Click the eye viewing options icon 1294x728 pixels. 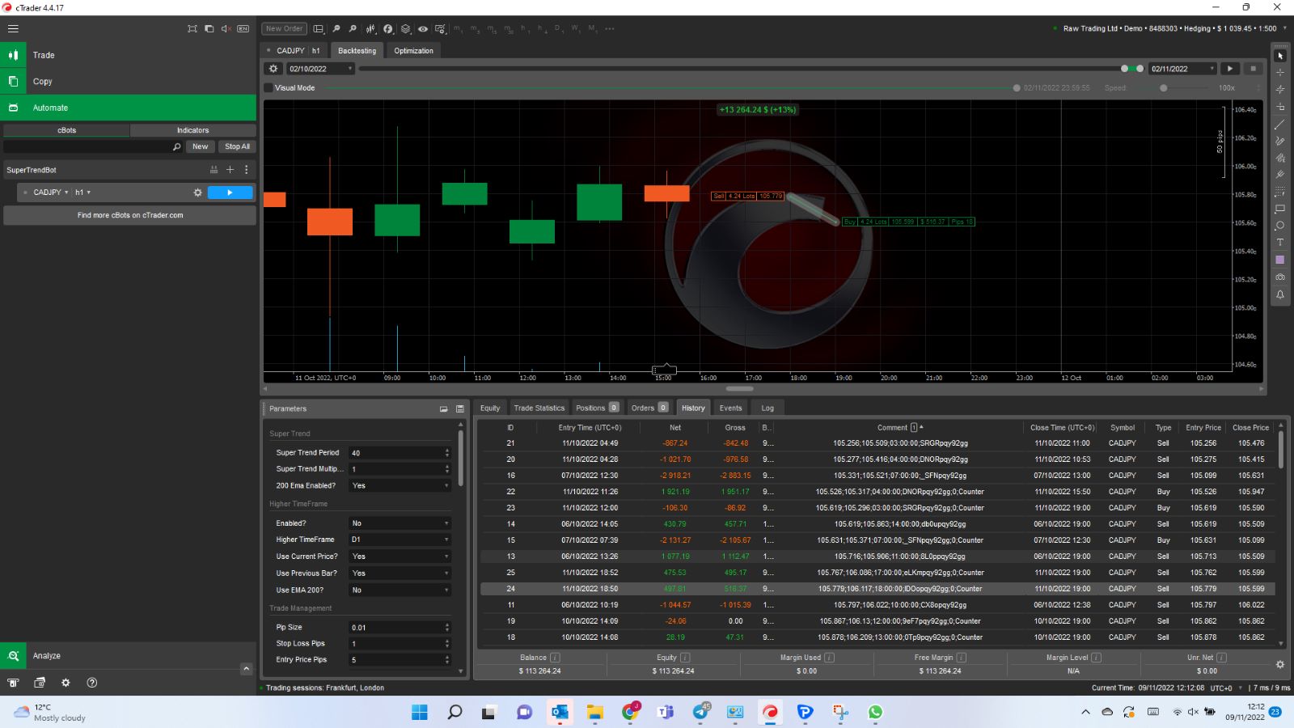click(423, 28)
